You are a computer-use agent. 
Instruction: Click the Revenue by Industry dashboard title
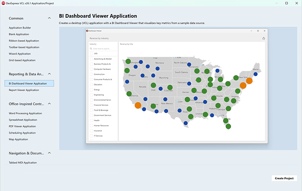pos(99,38)
